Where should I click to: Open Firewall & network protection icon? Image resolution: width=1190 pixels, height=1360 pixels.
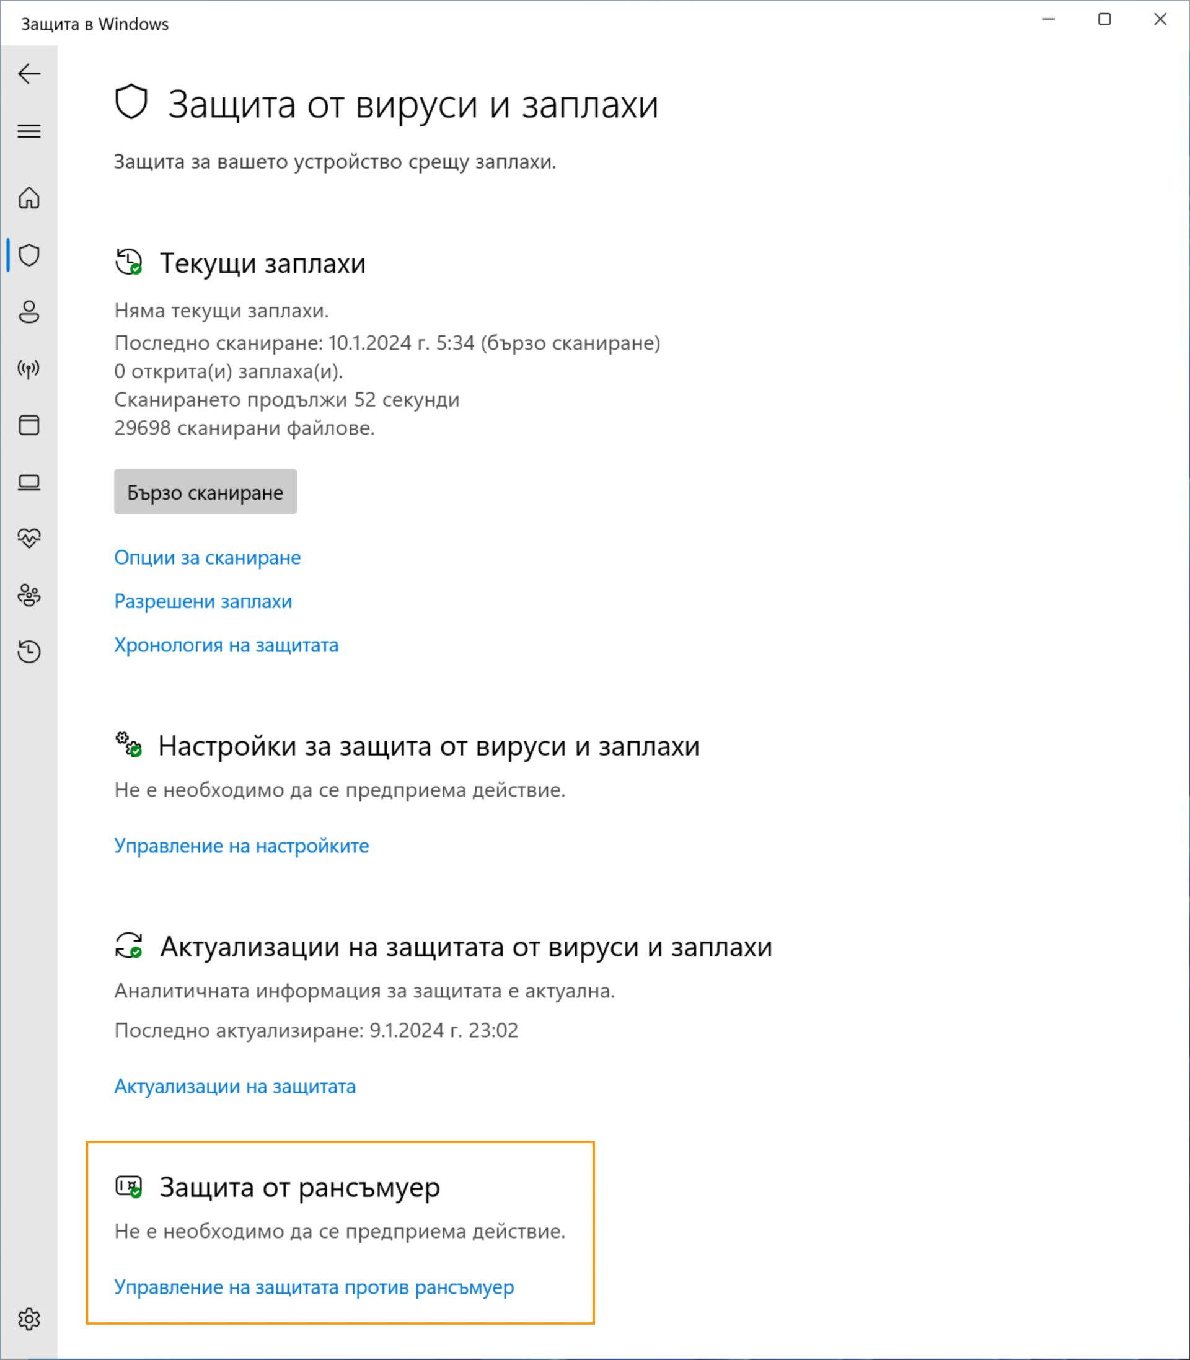pos(29,369)
